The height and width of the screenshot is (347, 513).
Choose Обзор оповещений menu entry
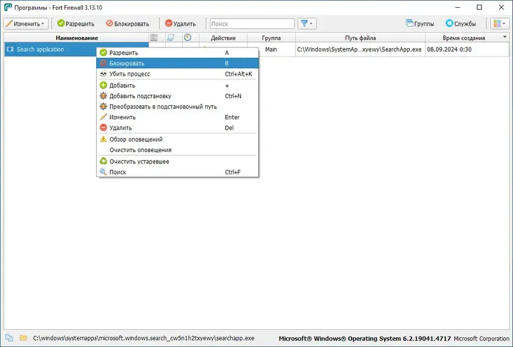(178, 139)
